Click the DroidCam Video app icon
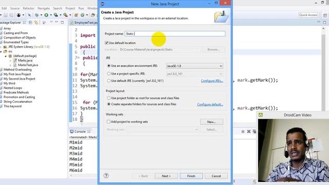The image size is (329, 185). 261,115
